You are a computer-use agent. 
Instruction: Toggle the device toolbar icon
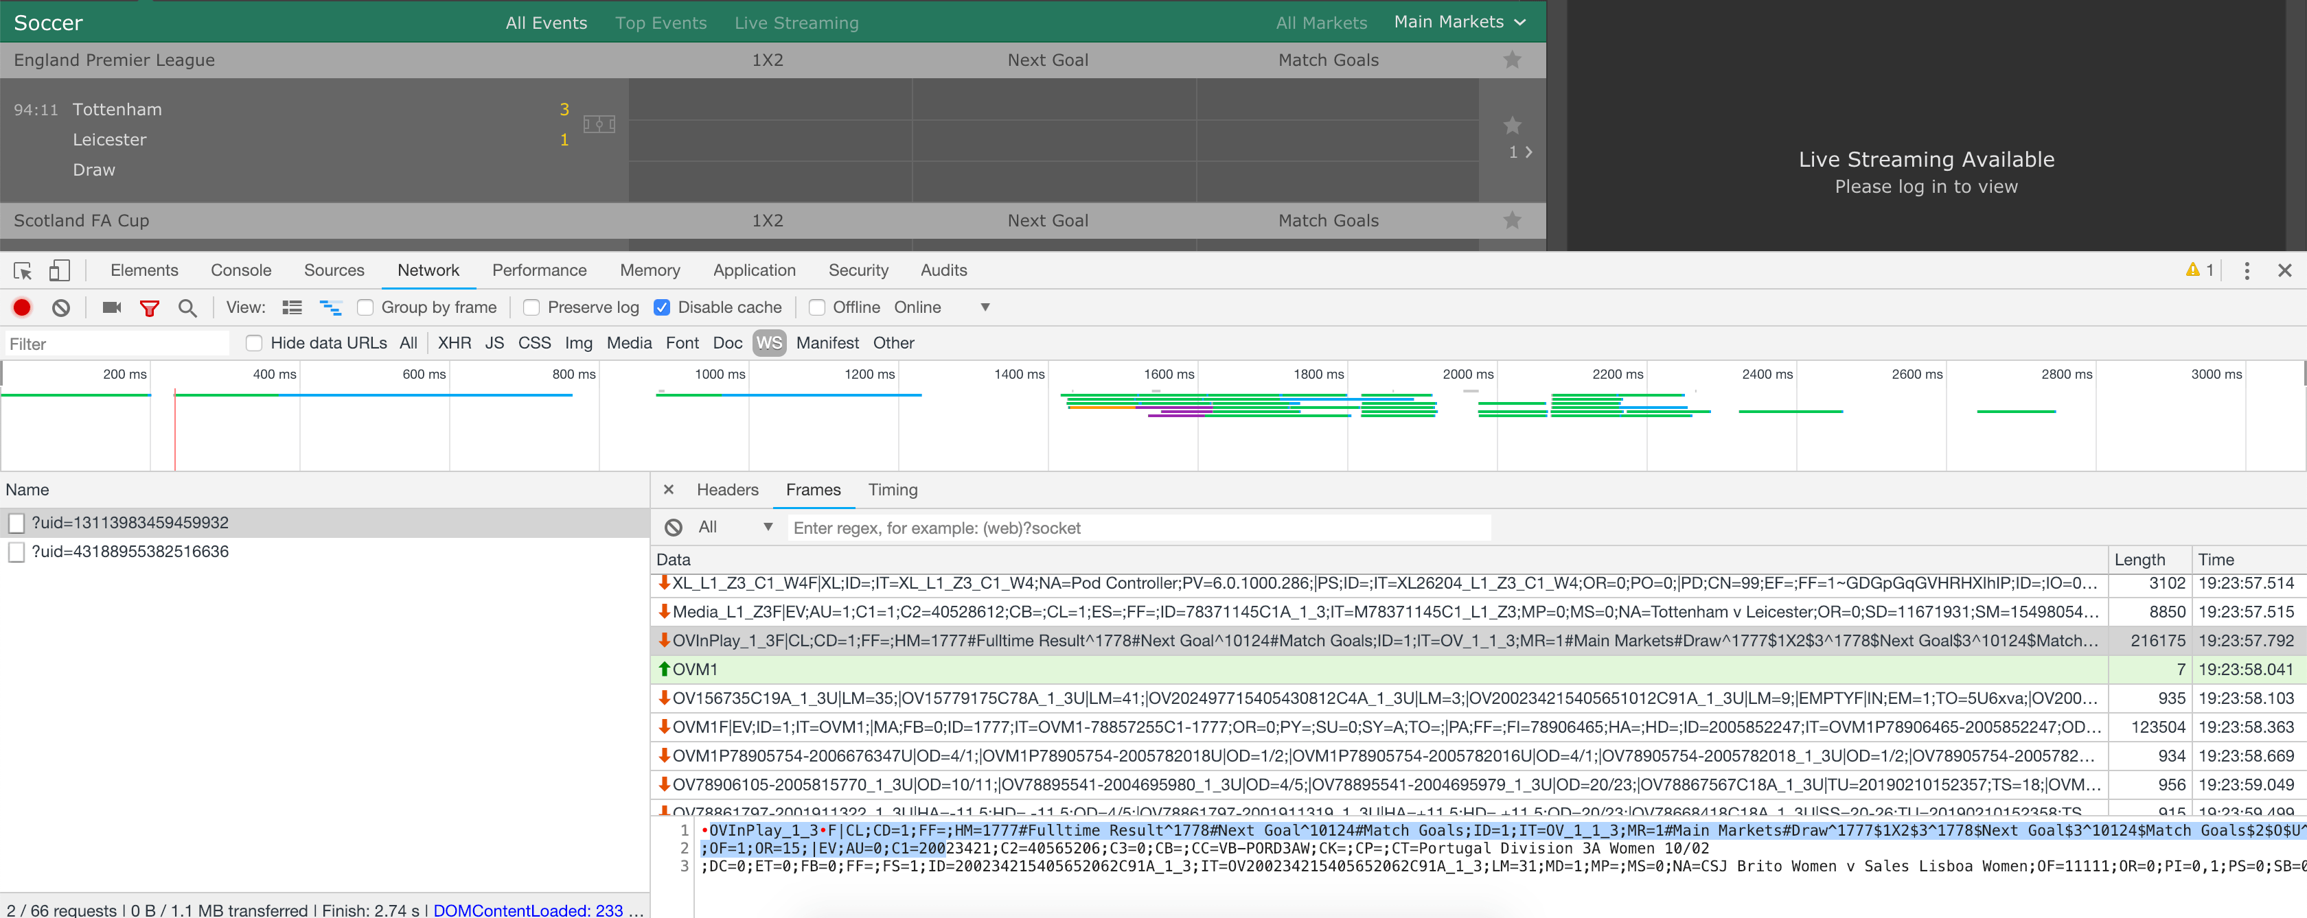(59, 270)
